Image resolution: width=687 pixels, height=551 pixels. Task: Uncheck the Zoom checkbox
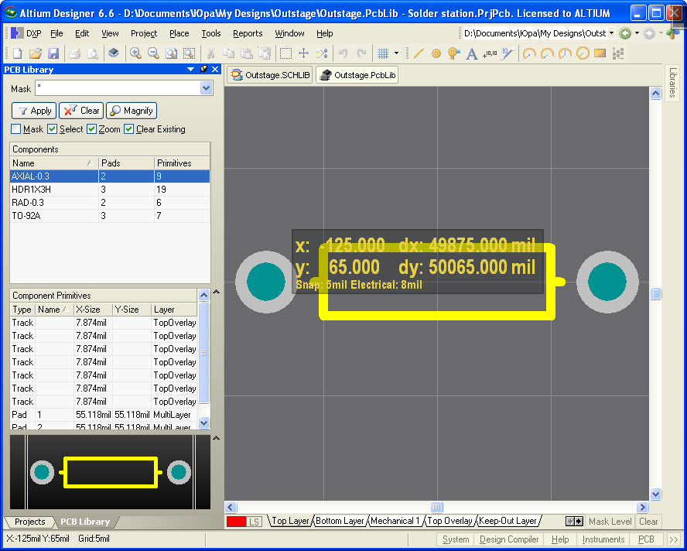click(91, 129)
